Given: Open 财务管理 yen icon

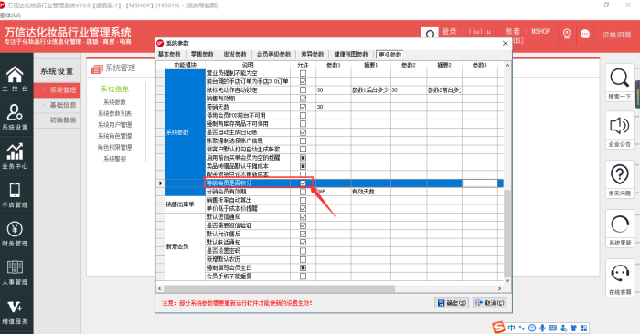Looking at the screenshot, I should click(x=15, y=229).
